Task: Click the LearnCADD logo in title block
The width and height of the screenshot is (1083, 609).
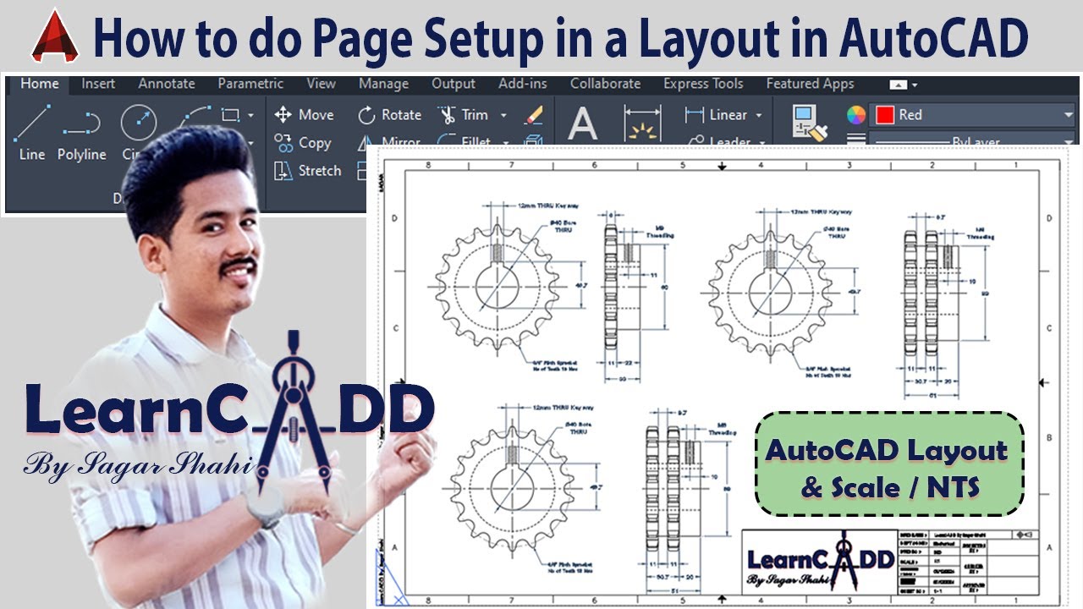Action: 819,560
